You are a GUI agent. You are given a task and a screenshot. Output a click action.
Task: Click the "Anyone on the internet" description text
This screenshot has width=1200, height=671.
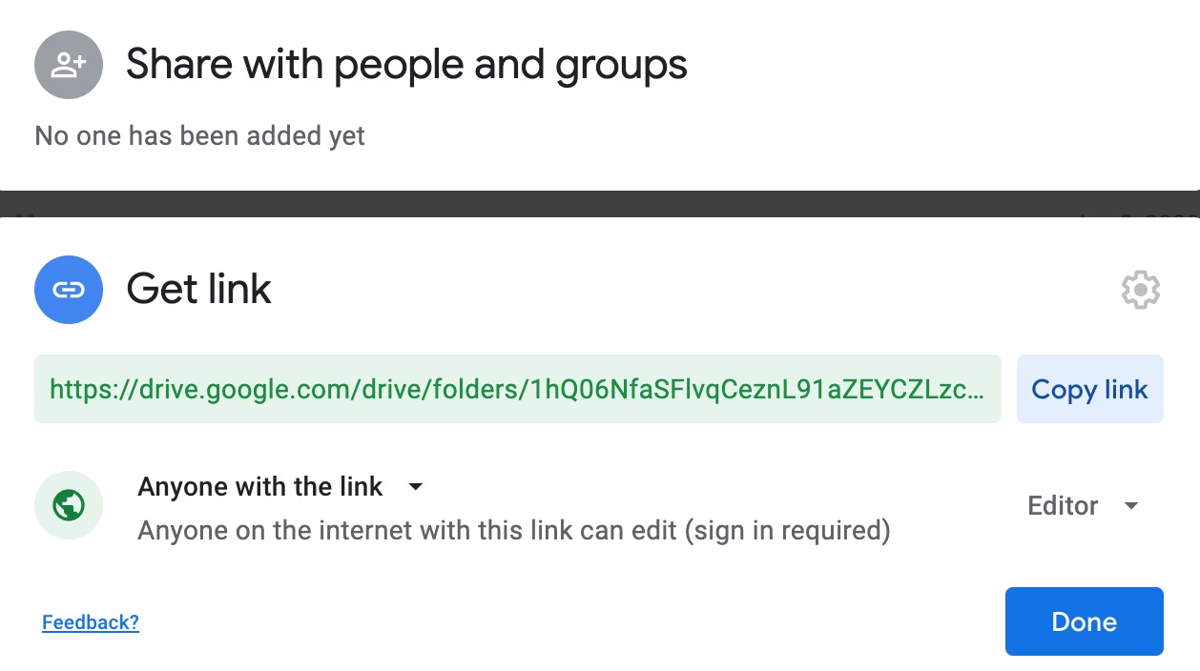click(407, 530)
